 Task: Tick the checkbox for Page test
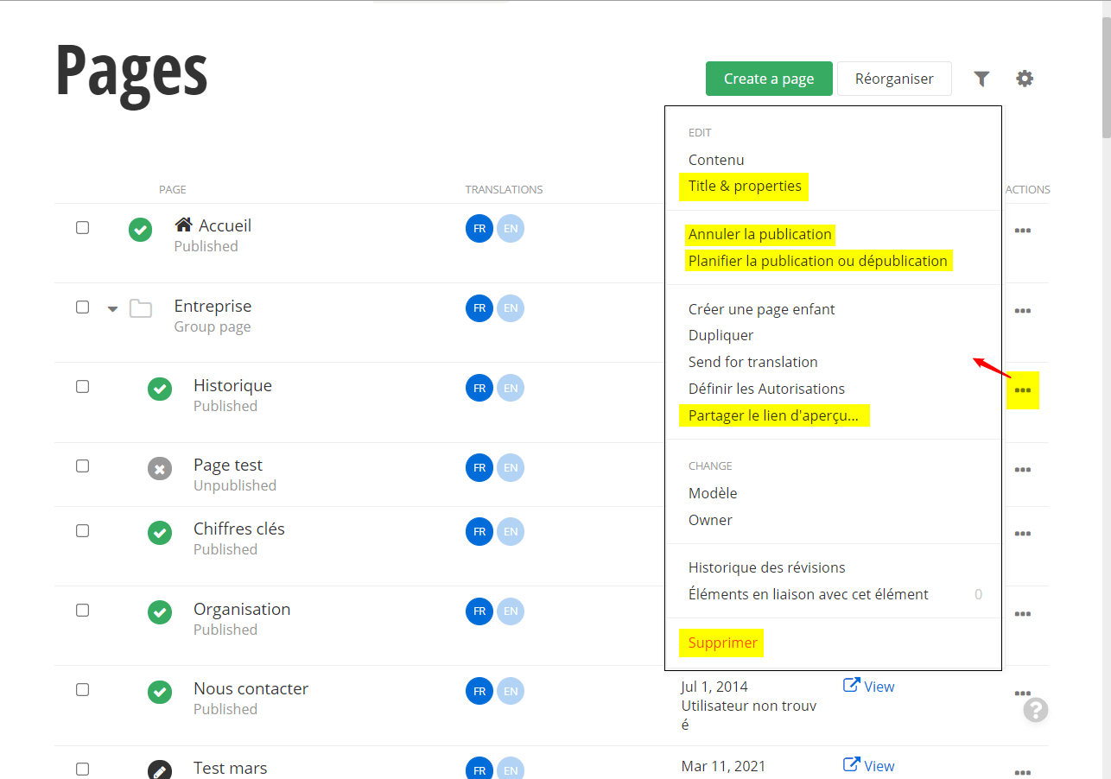pos(82,466)
